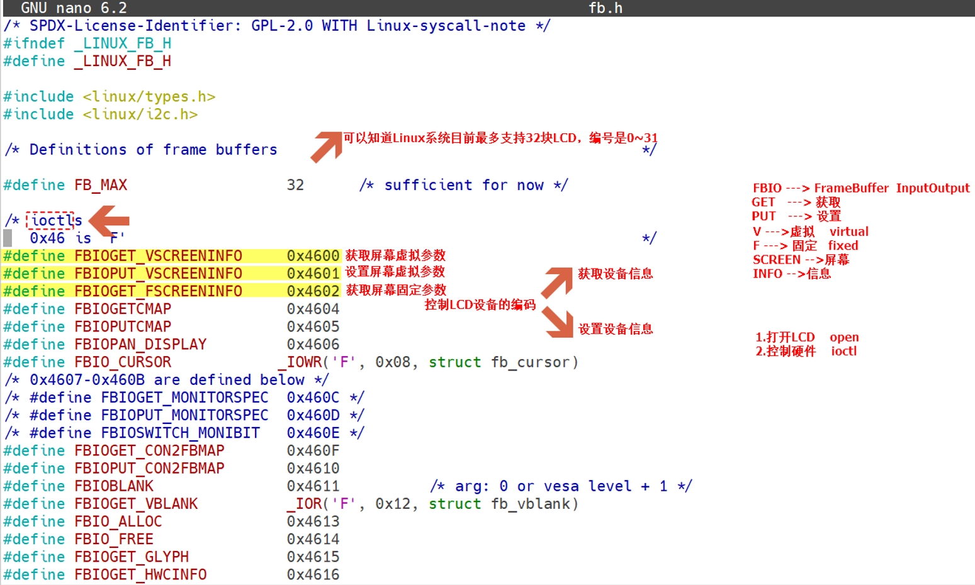Click arg: 0 or vesa level comment
The image size is (975, 585).
coord(561,486)
